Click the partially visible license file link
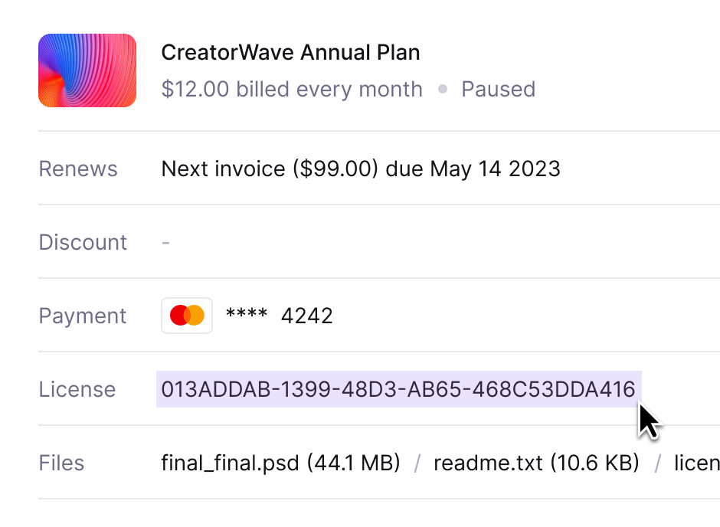The height and width of the screenshot is (527, 720). (x=697, y=463)
